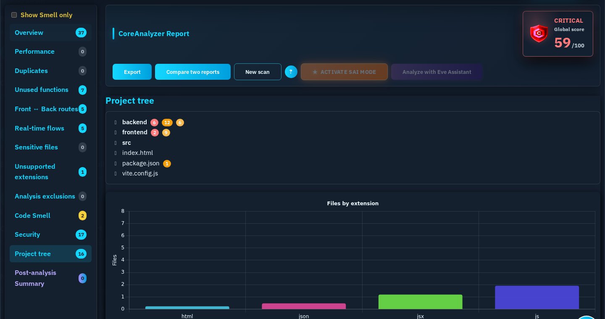Click ACTIVATE SAI MODE button
605x319 pixels.
[x=344, y=72]
